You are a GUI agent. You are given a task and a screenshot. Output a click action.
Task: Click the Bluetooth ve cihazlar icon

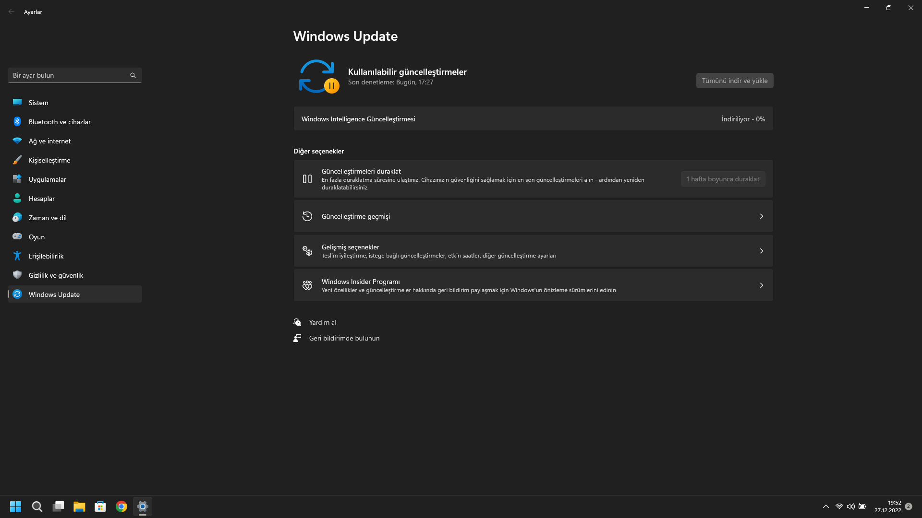click(x=17, y=122)
